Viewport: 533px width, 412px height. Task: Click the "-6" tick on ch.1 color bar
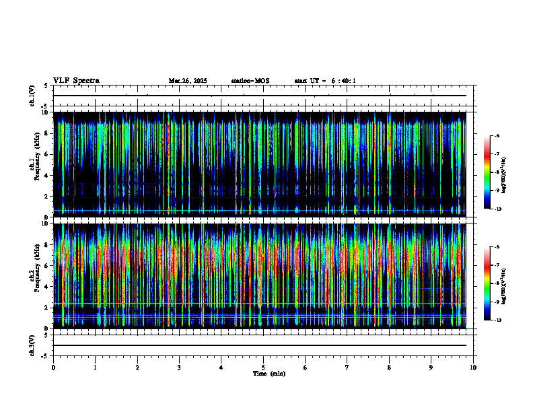point(497,136)
